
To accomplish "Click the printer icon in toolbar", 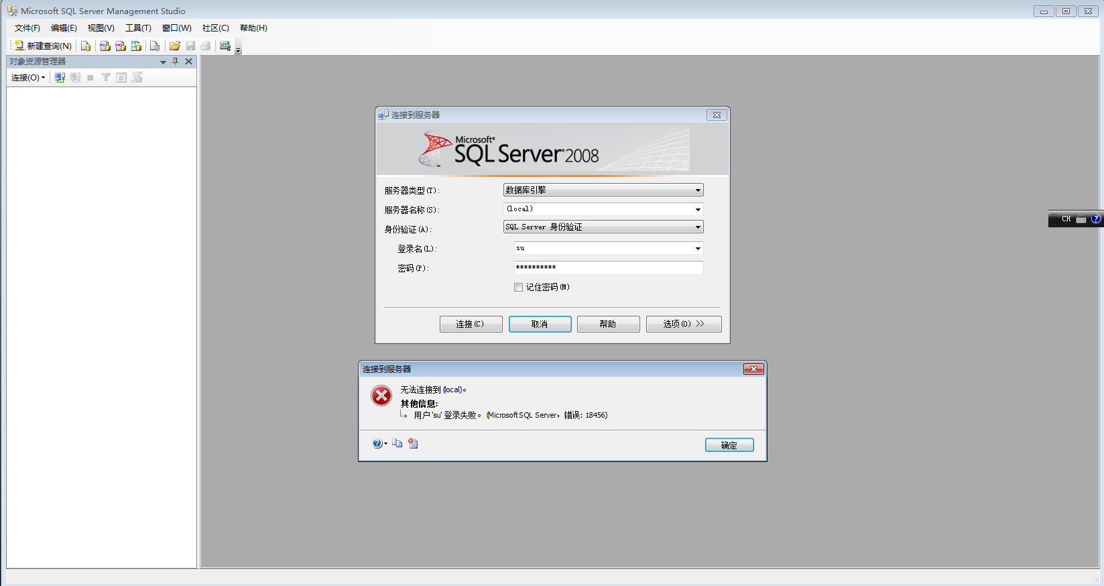I will pyautogui.click(x=206, y=46).
